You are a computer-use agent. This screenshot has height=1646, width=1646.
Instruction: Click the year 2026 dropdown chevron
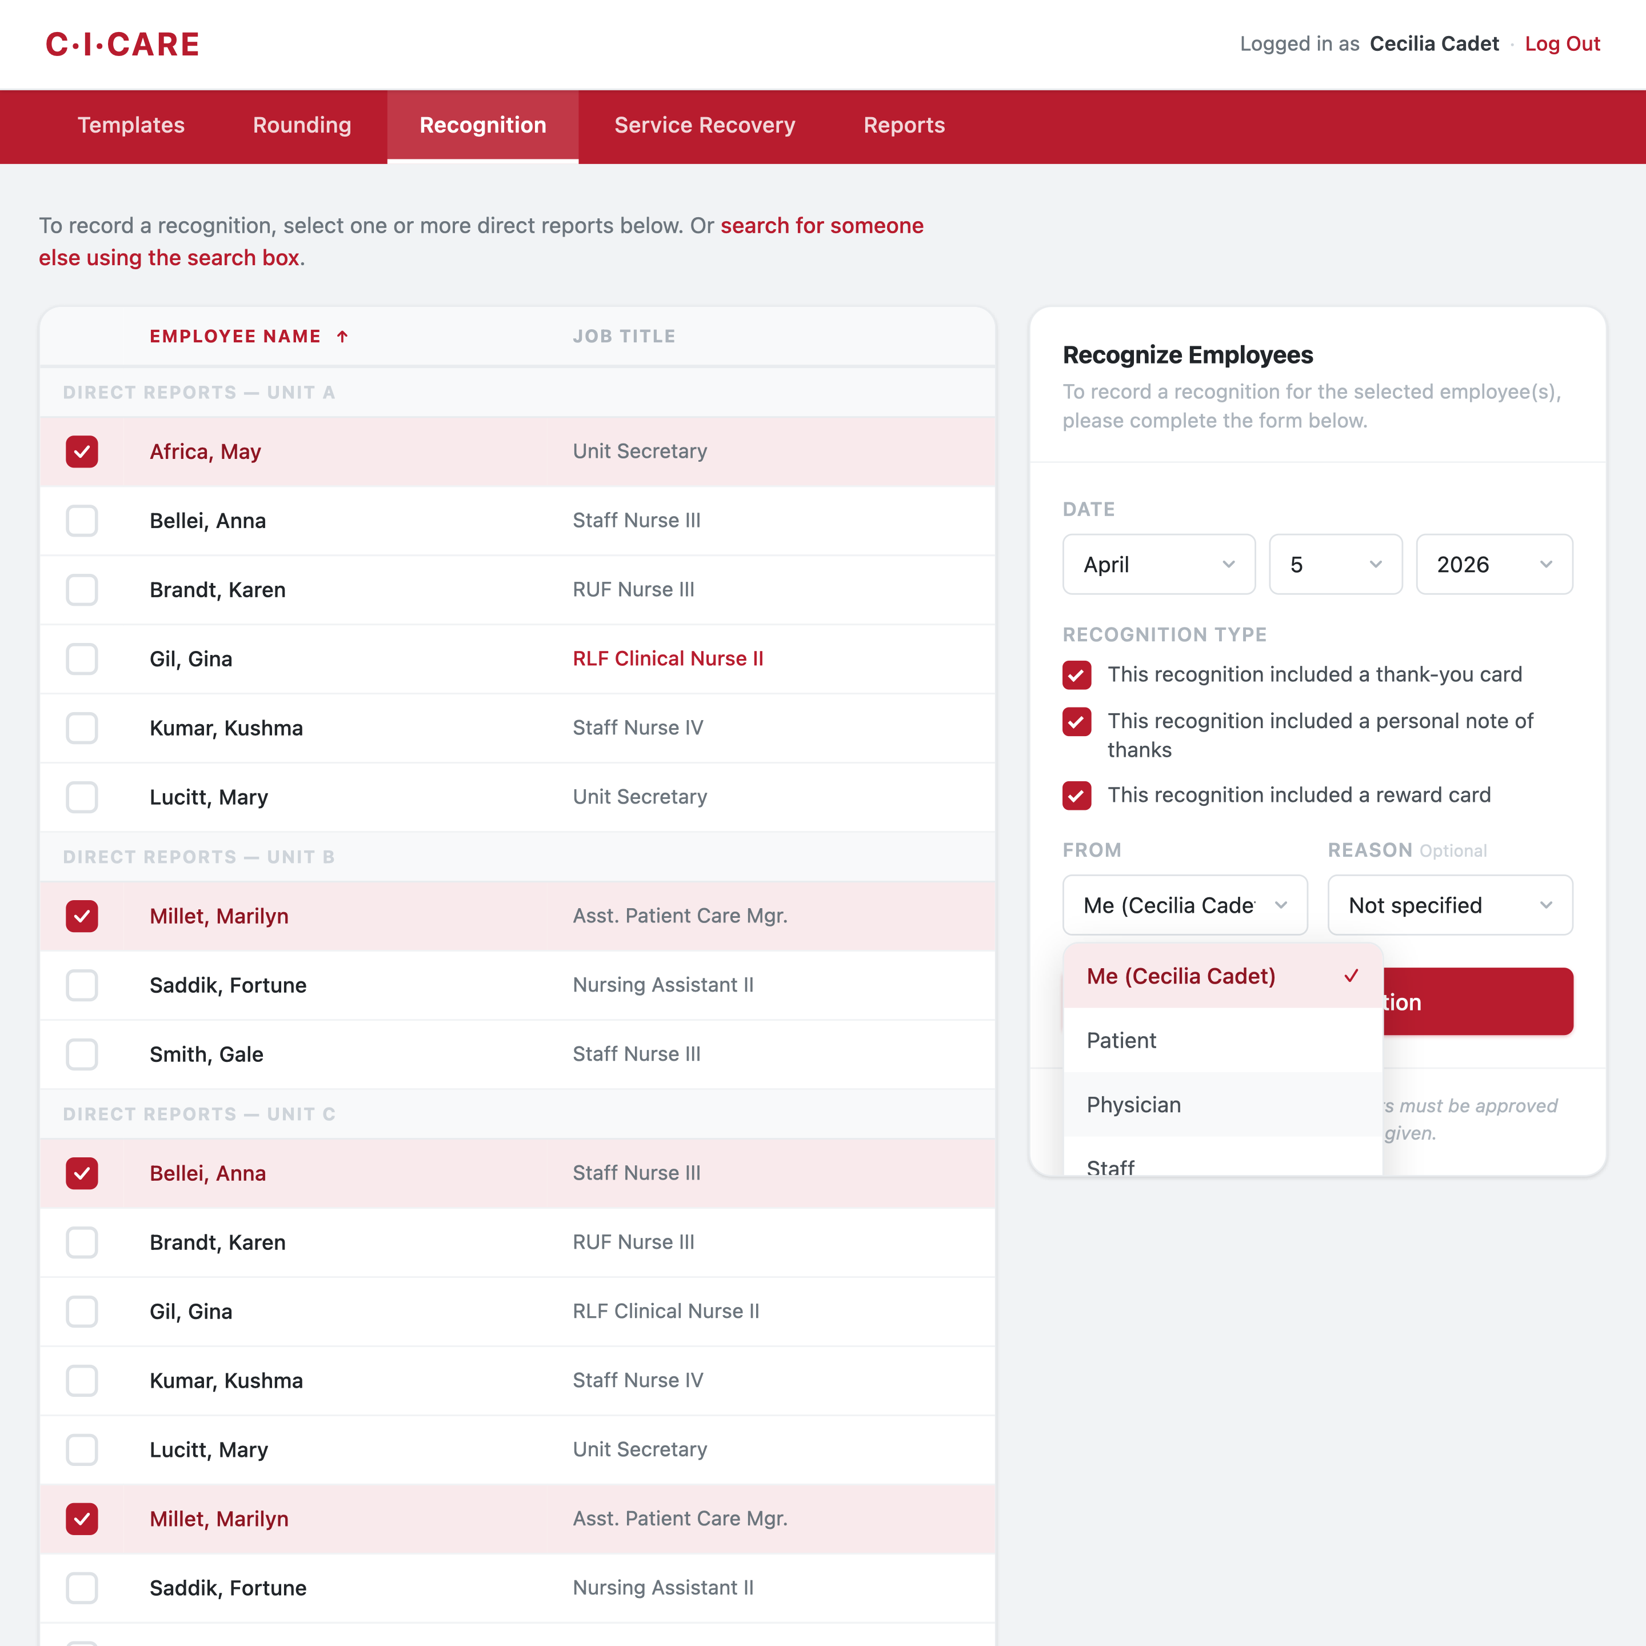(x=1545, y=564)
